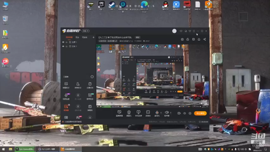Select the 全屏 1 source row

point(78,42)
